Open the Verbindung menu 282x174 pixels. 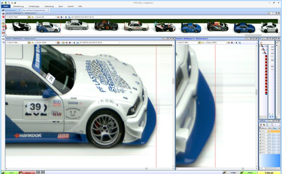point(49,6)
